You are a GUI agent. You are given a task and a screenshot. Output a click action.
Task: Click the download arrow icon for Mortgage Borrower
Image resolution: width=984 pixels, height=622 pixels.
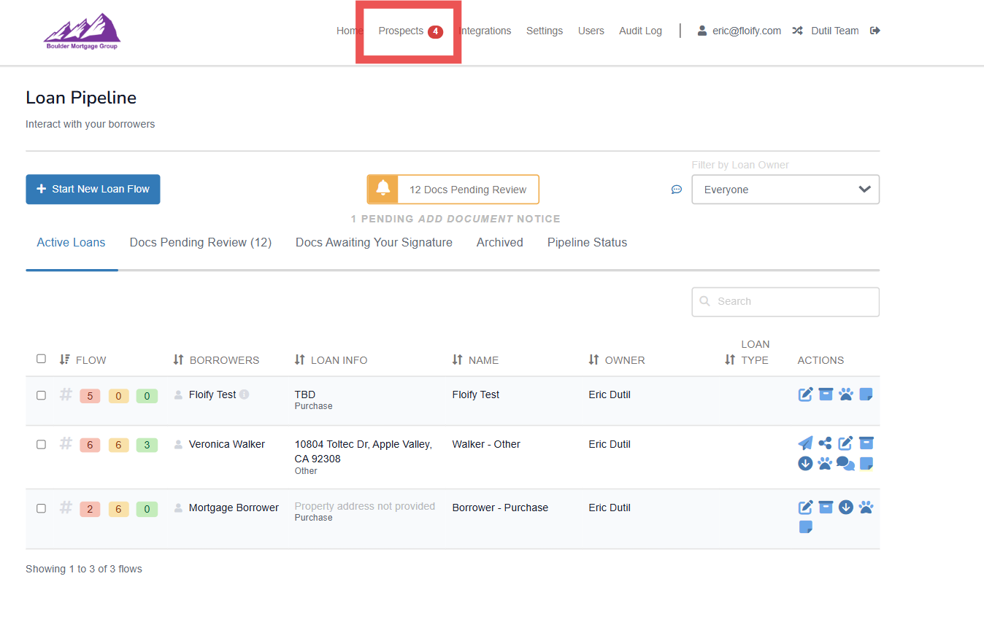pyautogui.click(x=846, y=508)
